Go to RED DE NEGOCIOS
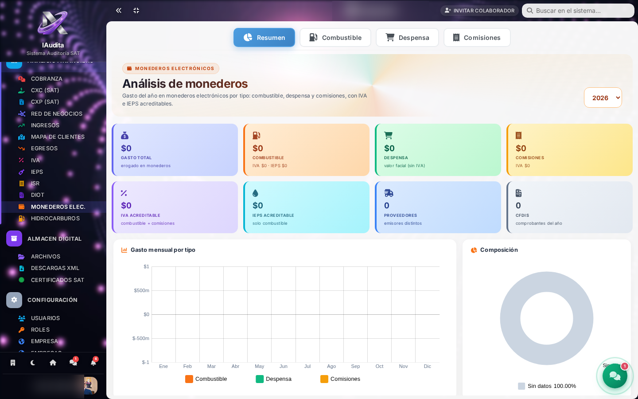This screenshot has height=399, width=638. pyautogui.click(x=53, y=113)
